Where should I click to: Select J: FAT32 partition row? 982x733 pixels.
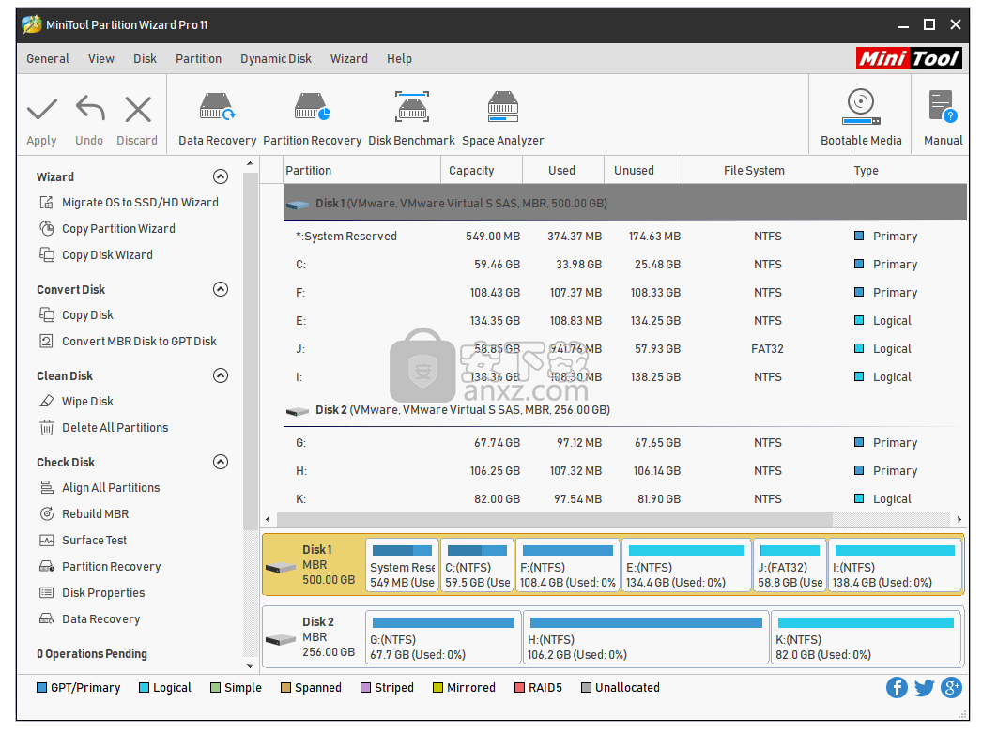coord(625,348)
